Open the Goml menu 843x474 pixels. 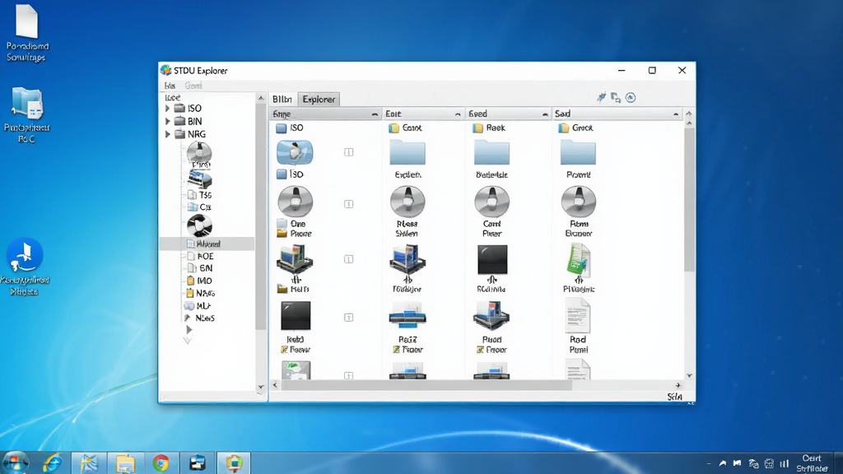click(x=193, y=86)
